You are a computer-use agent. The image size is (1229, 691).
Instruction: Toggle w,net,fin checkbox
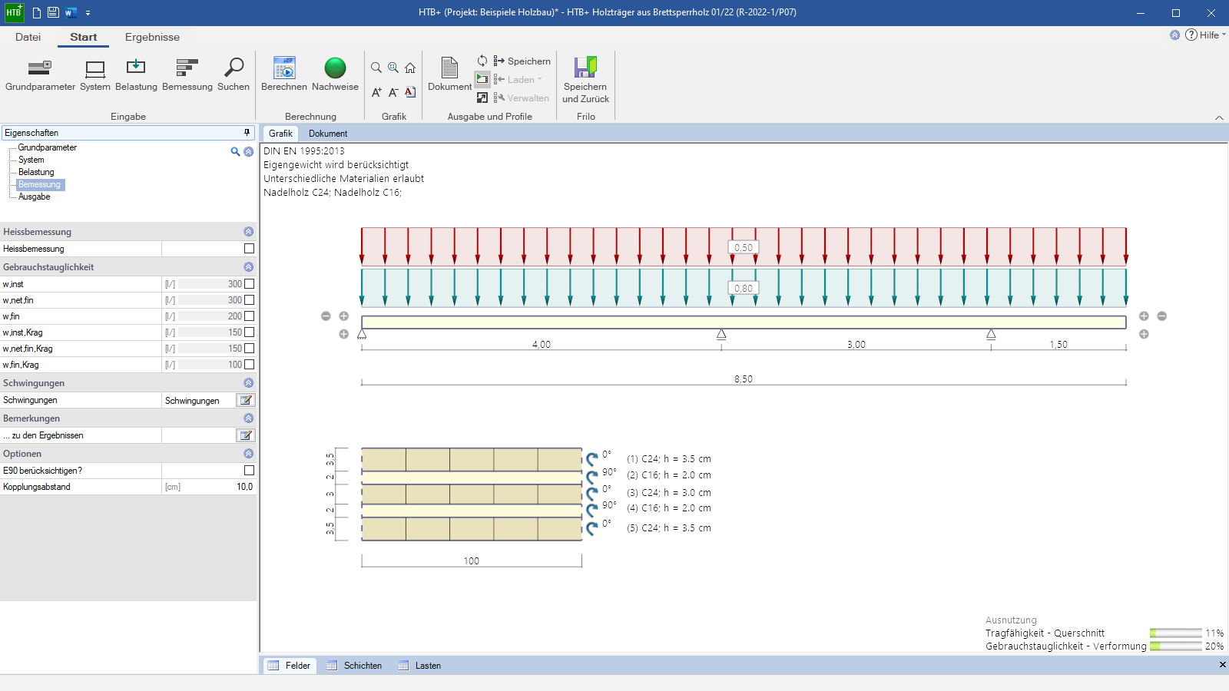pyautogui.click(x=249, y=300)
